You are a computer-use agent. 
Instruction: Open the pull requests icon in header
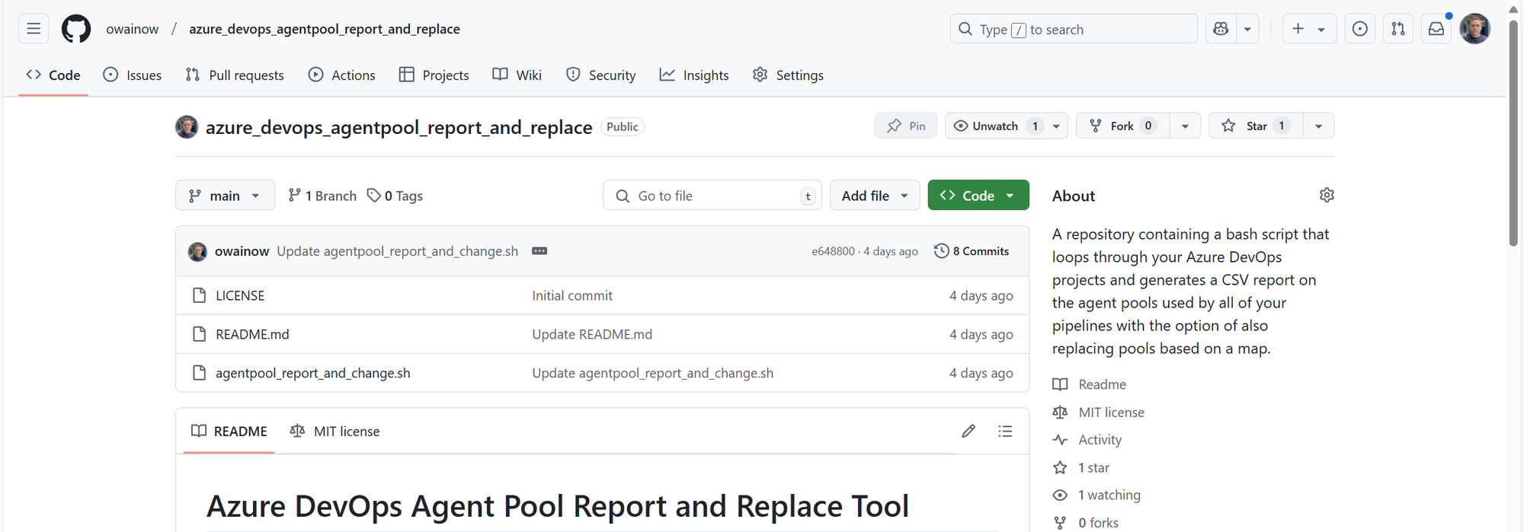pos(1398,29)
